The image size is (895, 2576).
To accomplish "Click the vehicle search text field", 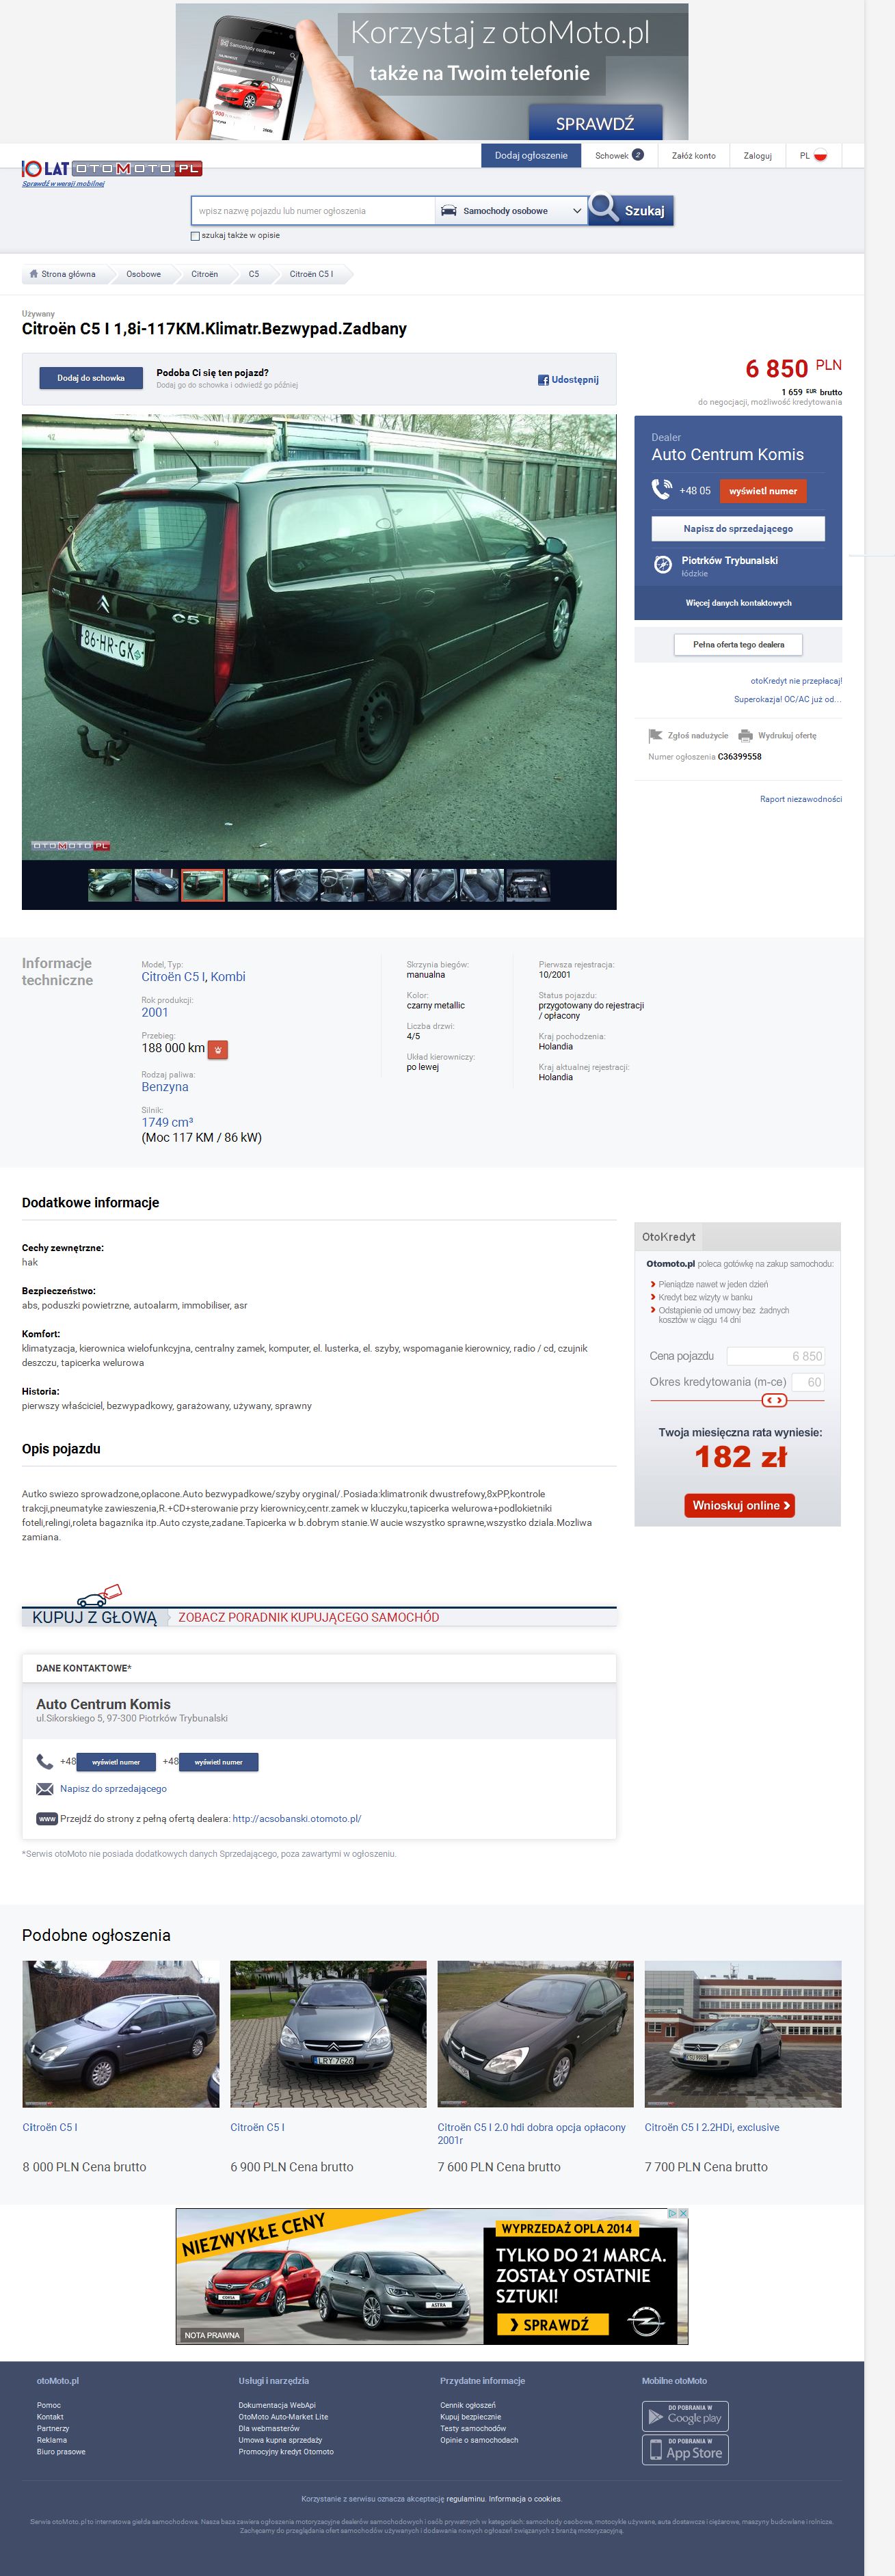I will 314,211.
